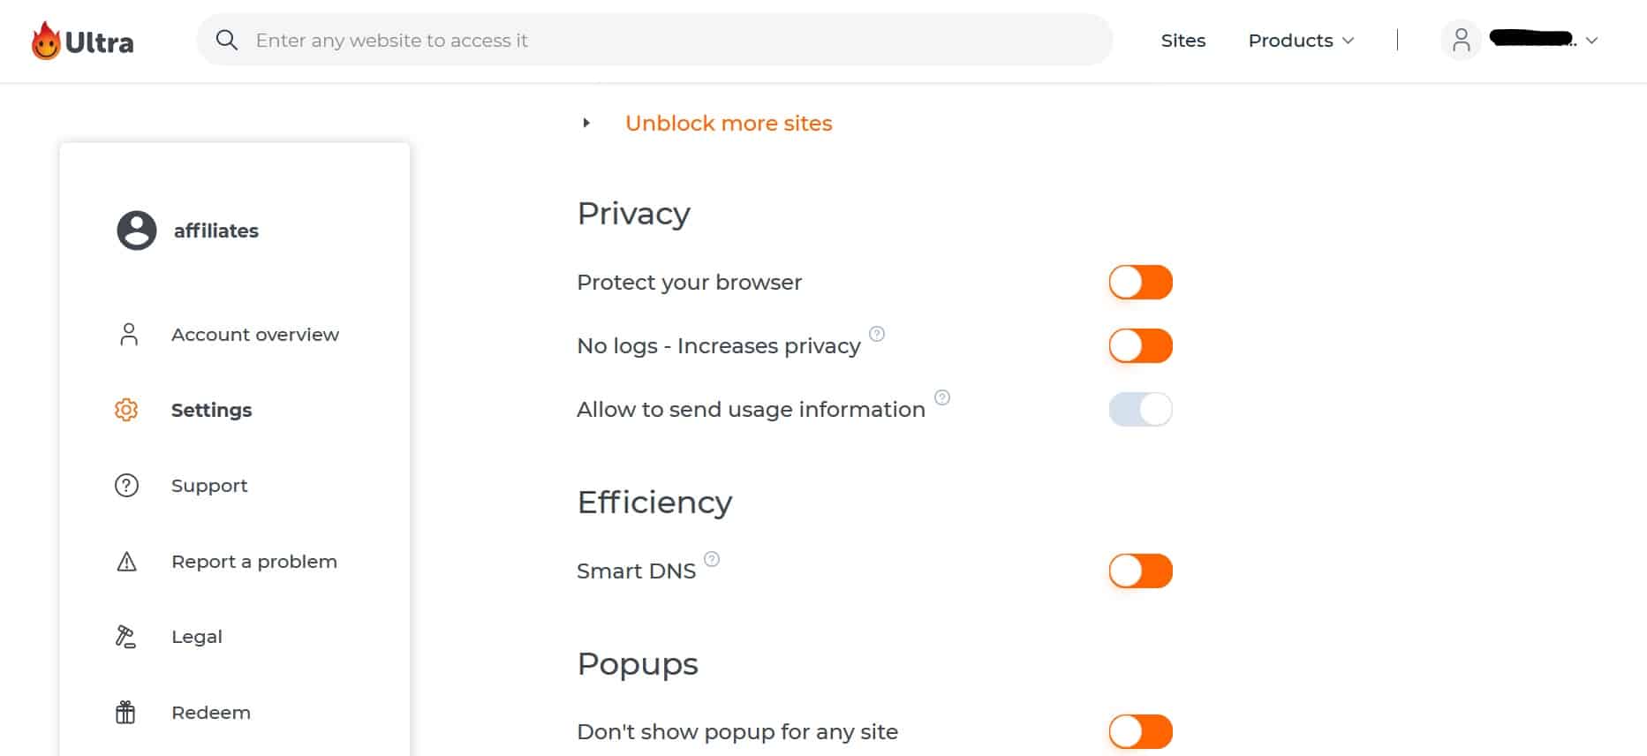Click the Support question mark icon

126,486
